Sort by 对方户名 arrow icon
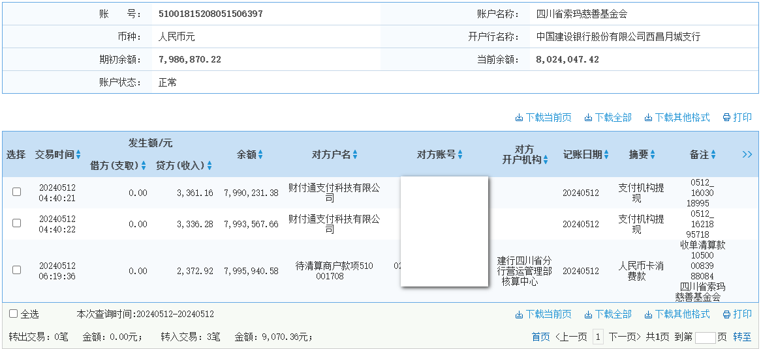The image size is (761, 349). point(355,155)
